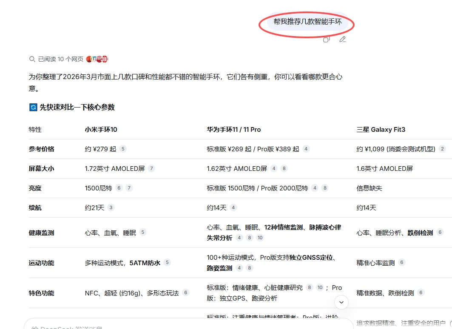Click the stacked website favicons next to 已阅读

point(97,59)
